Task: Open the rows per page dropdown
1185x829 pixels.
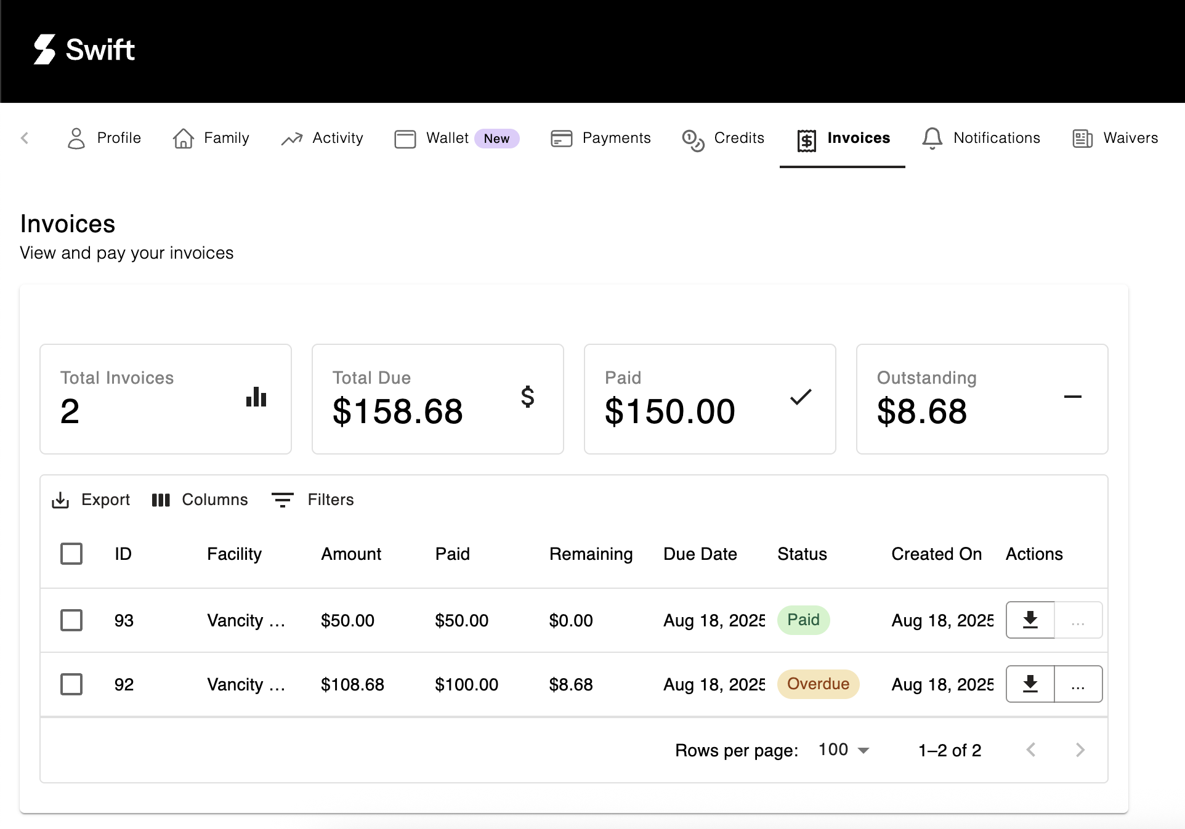Action: (x=844, y=750)
